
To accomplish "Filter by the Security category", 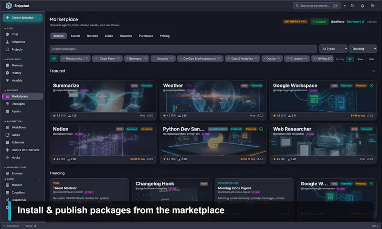I will click(163, 58).
